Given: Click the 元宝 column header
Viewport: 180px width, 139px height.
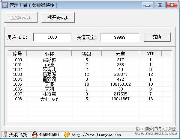Looking at the screenshot, I should pos(120,54).
